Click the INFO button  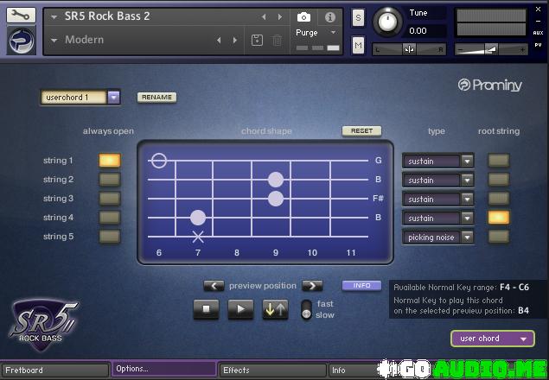pyautogui.click(x=361, y=286)
